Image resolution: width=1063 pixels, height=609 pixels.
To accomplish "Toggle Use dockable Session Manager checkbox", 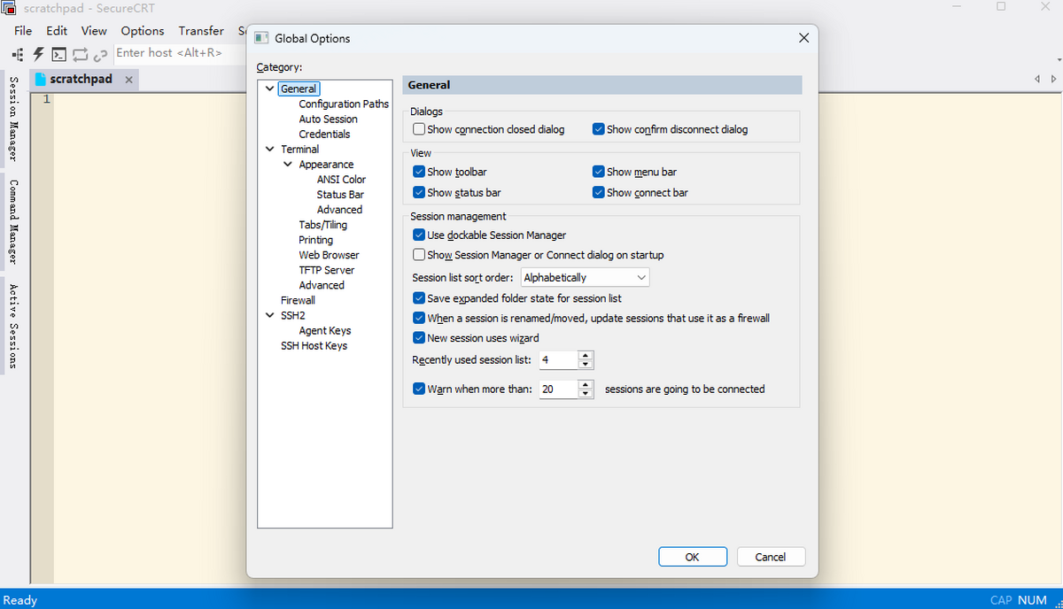I will [419, 235].
